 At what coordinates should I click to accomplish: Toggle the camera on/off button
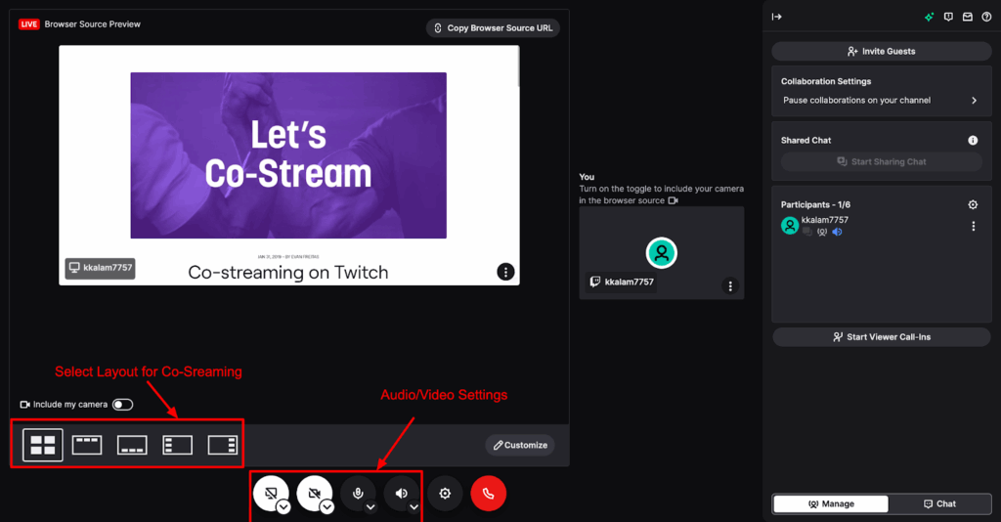tap(315, 493)
